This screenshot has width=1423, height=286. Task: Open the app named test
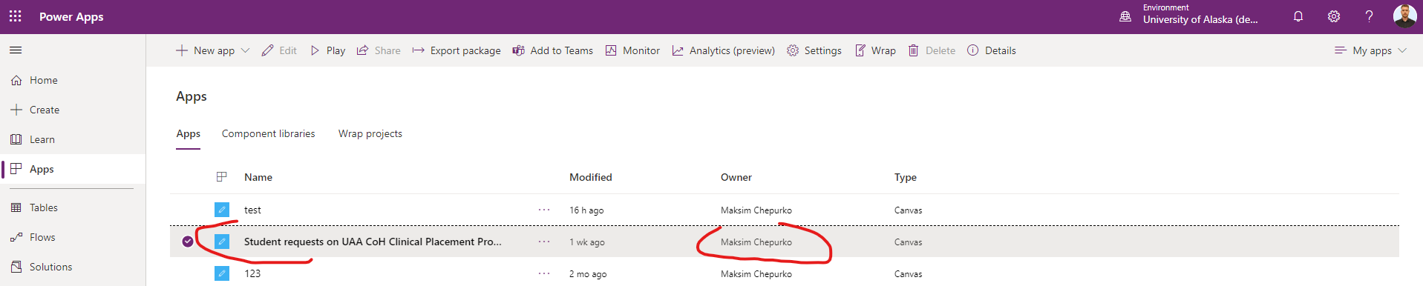(x=252, y=210)
